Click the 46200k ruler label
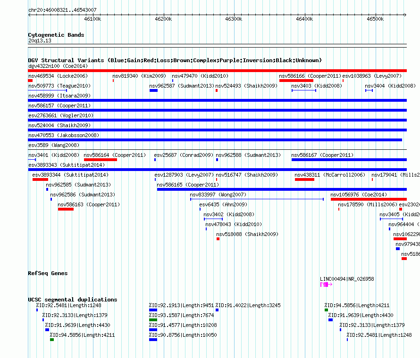The width and height of the screenshot is (420, 358). [x=163, y=19]
